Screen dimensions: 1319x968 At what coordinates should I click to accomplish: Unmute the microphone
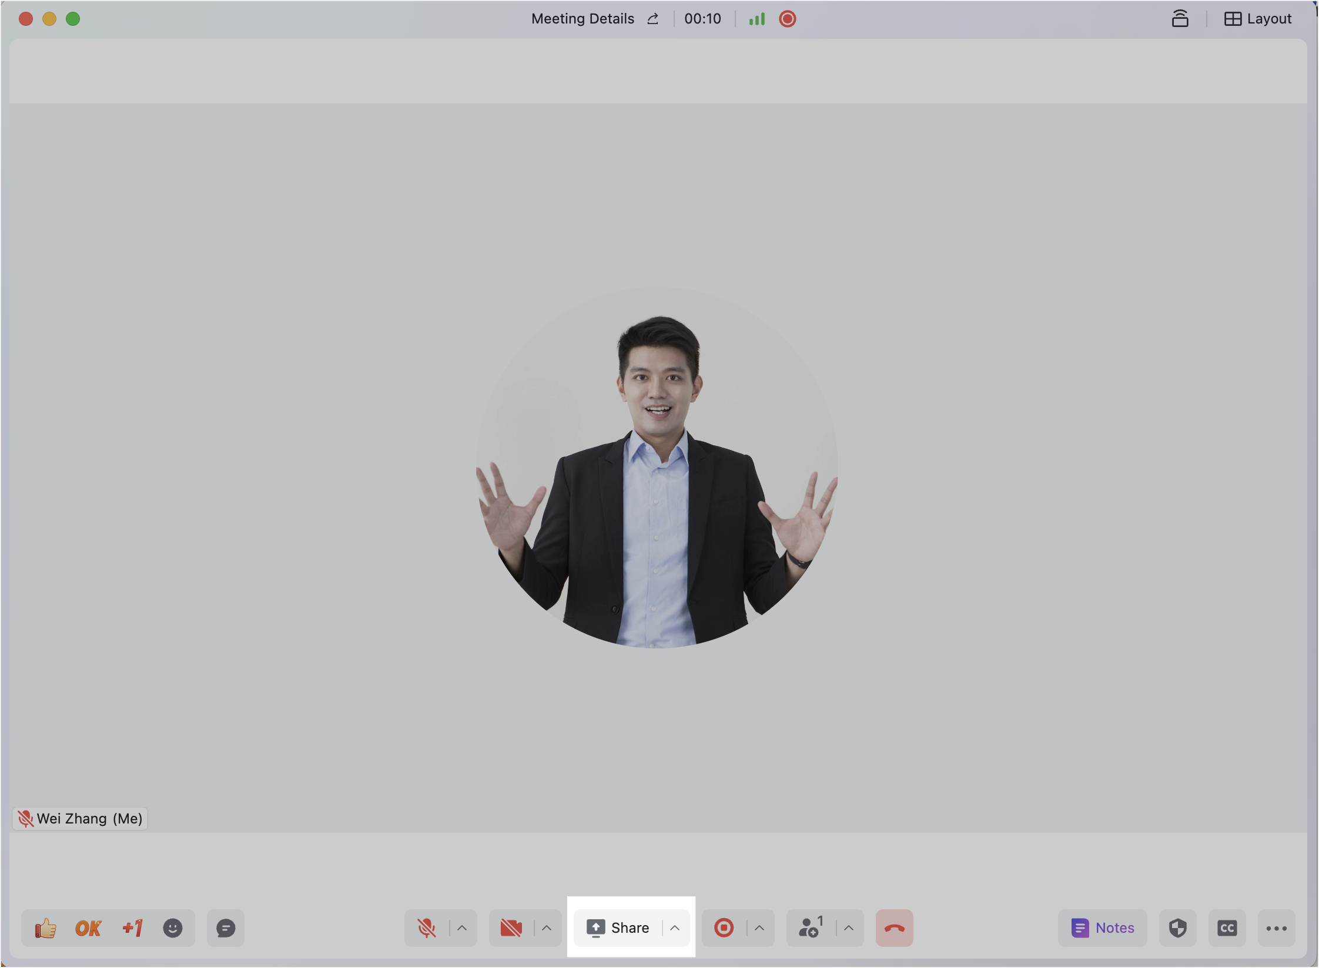tap(427, 928)
